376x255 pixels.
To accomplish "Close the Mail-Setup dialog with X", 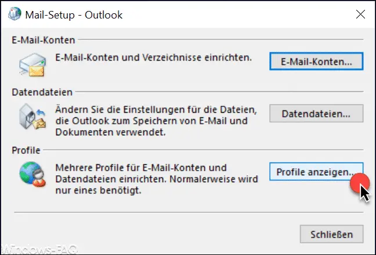I will pos(360,14).
